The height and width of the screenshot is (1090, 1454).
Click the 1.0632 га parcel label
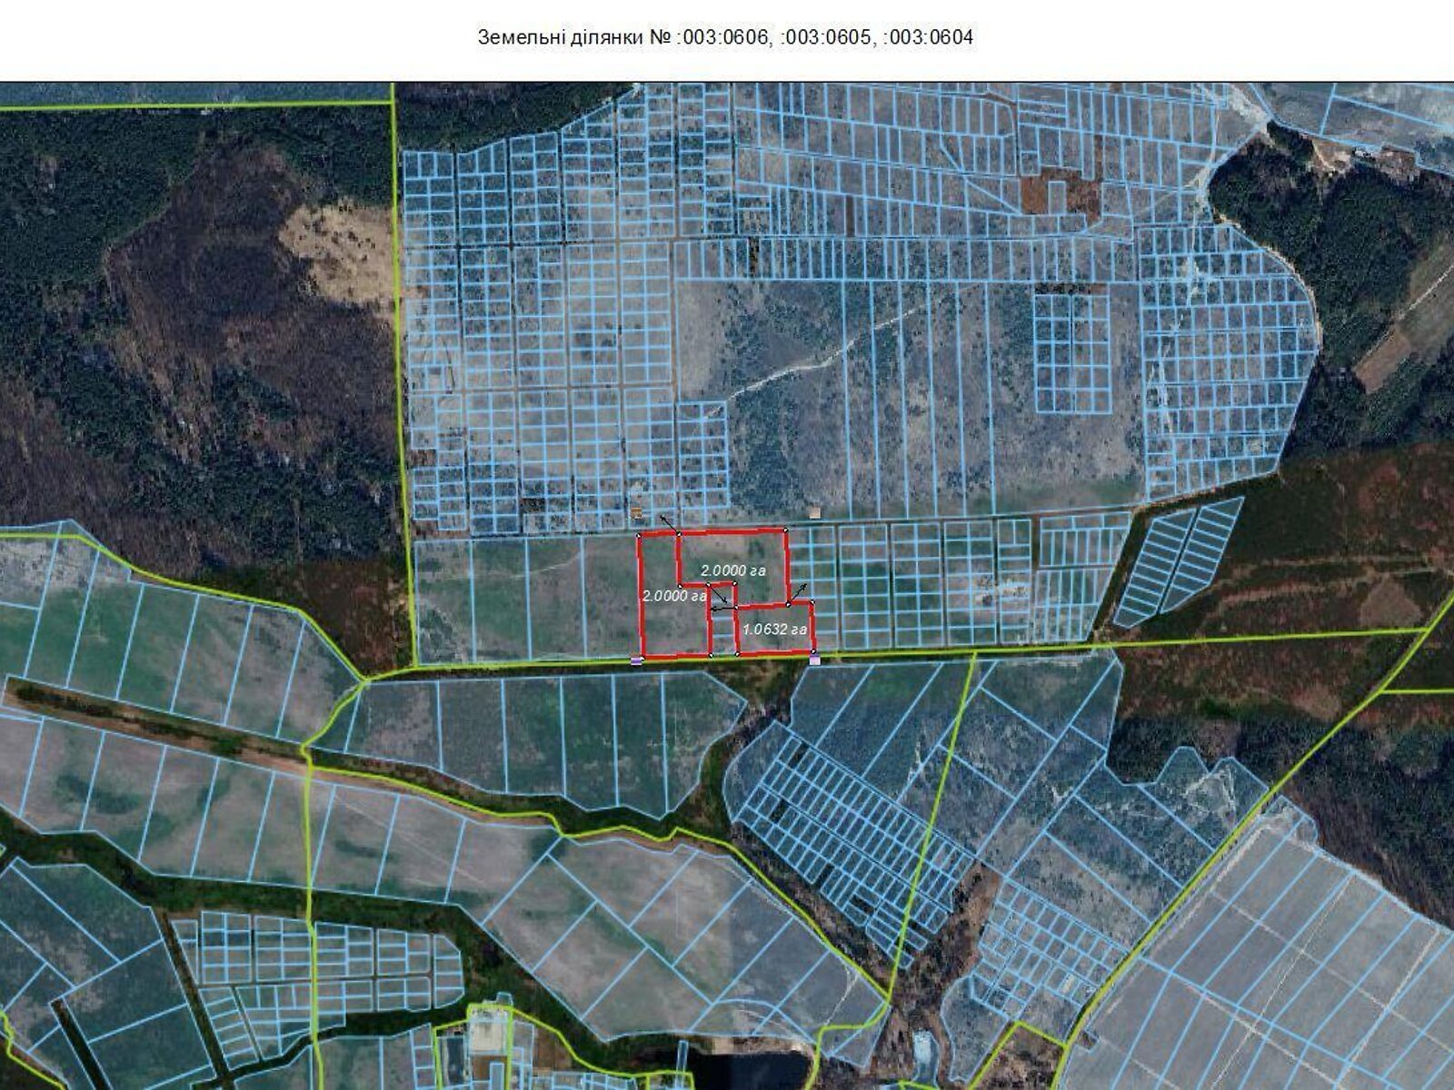click(x=775, y=629)
